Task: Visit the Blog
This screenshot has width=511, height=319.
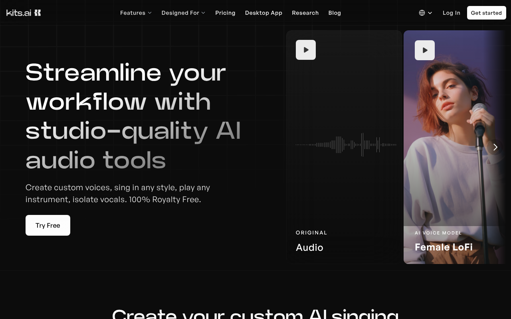Action: (x=335, y=13)
